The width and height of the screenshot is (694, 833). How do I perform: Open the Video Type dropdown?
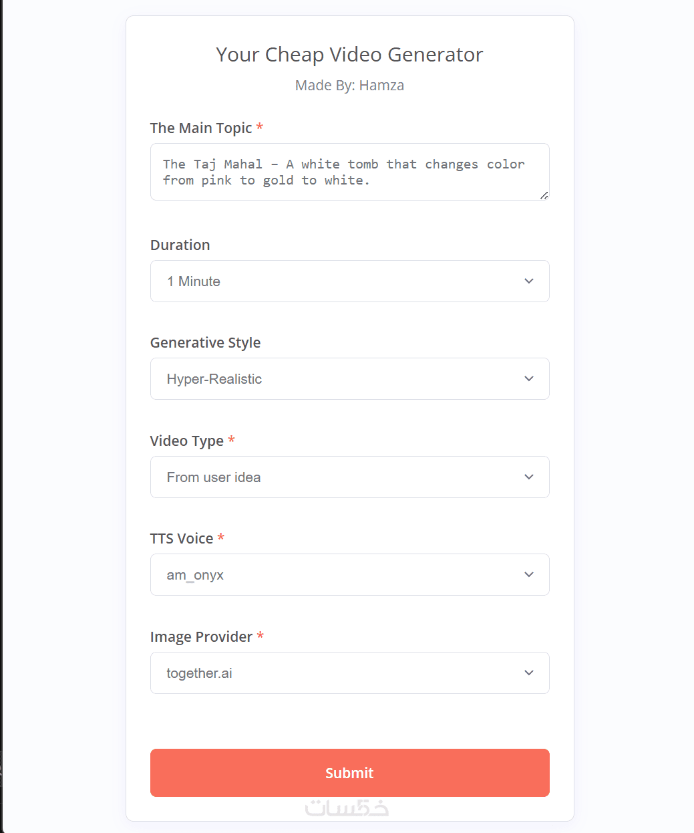(349, 477)
